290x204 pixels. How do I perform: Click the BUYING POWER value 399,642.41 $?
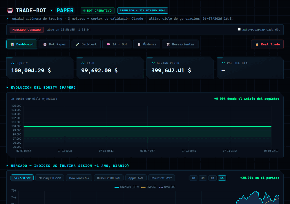(x=171, y=70)
